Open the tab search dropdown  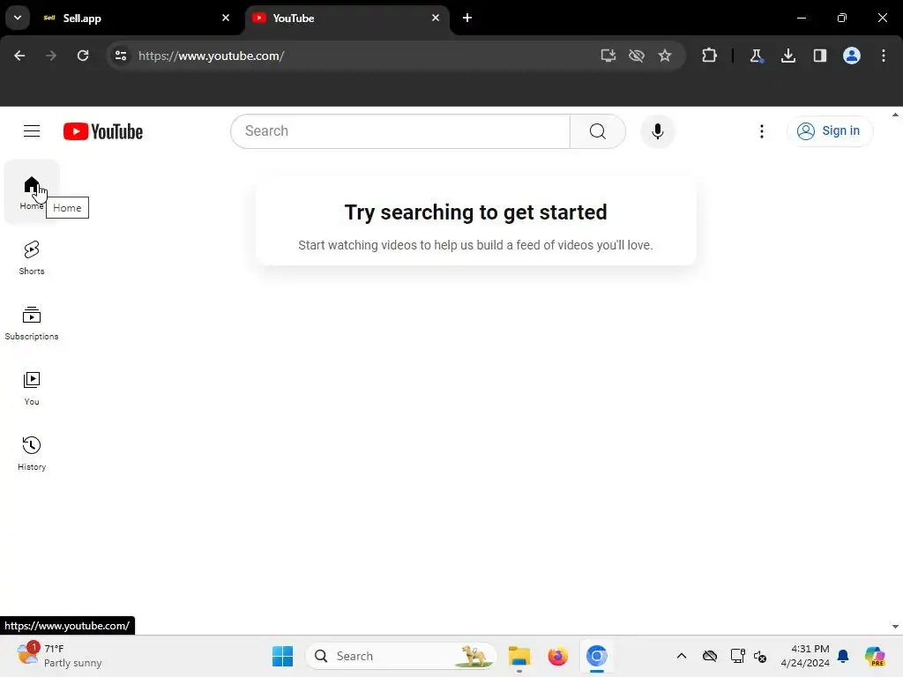click(18, 18)
